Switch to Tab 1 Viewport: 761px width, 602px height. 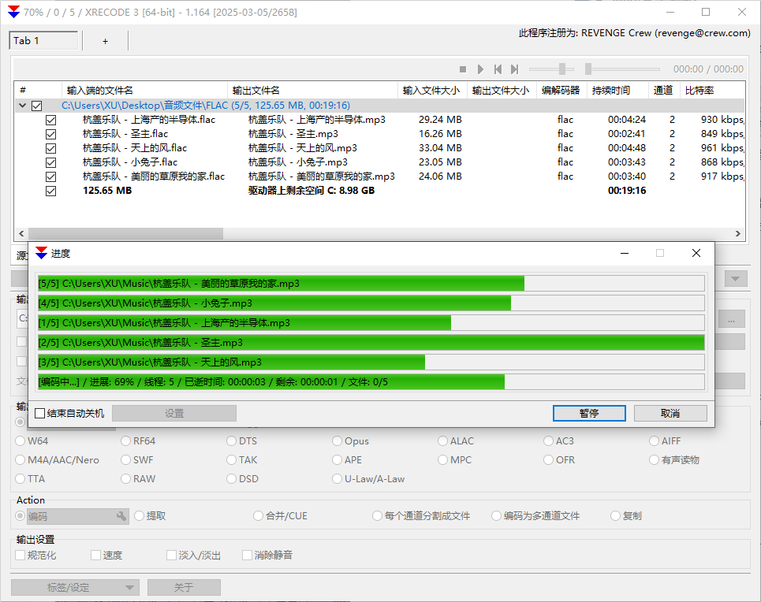pos(43,39)
